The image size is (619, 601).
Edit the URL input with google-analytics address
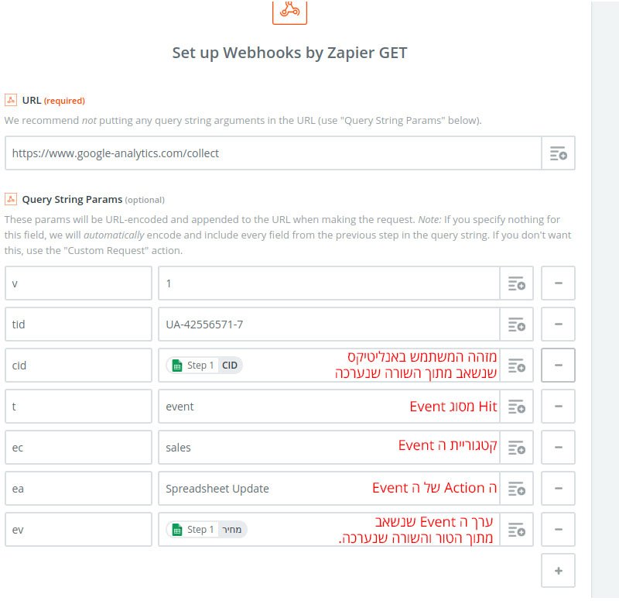(x=273, y=153)
